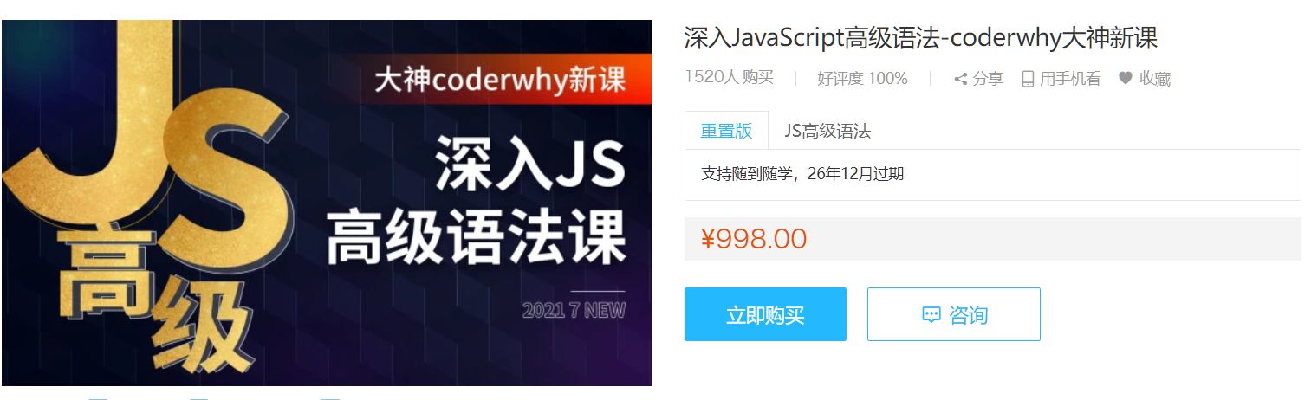Click the 大神coderwhy新课 red banner

500,80
